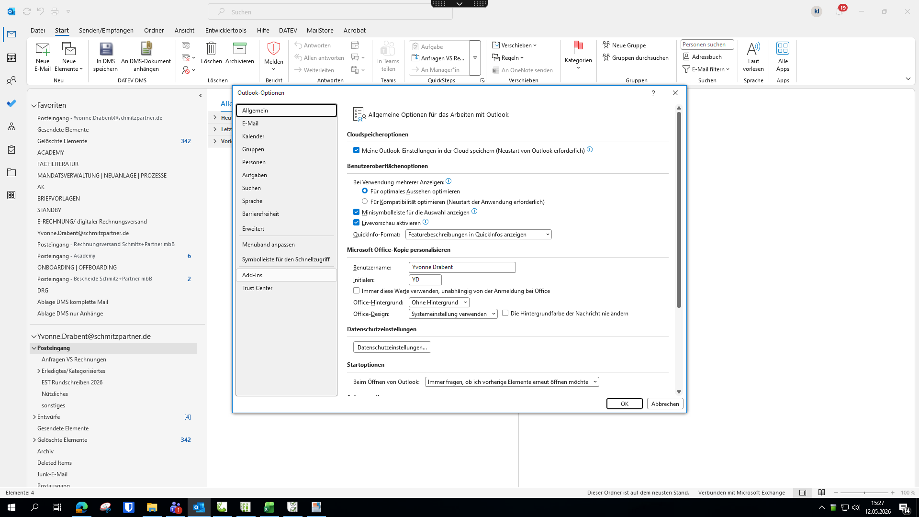Image resolution: width=919 pixels, height=517 pixels.
Task: Select Add-Ins options category
Action: click(286, 275)
